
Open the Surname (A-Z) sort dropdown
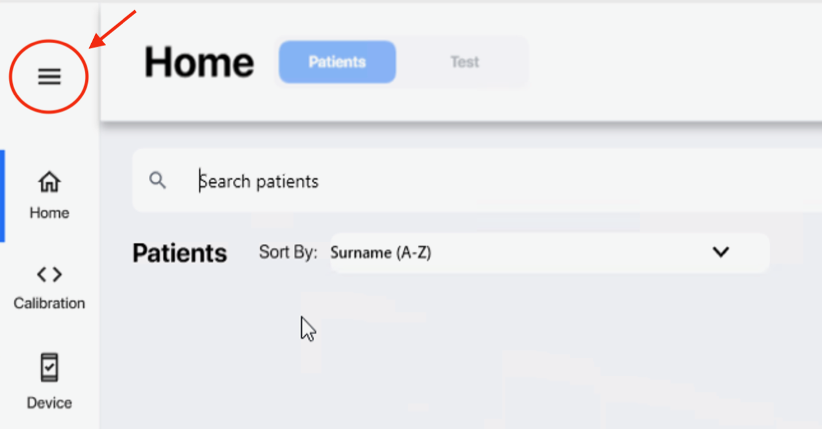click(x=550, y=253)
